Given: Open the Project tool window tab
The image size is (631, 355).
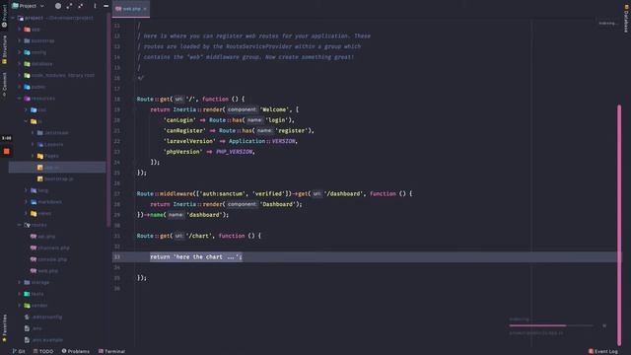Looking at the screenshot, I should coord(4,16).
